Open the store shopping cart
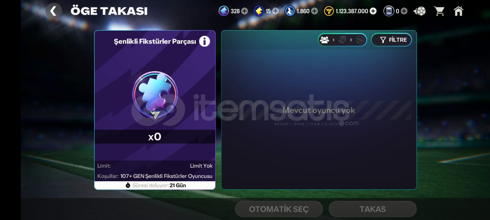 point(439,11)
